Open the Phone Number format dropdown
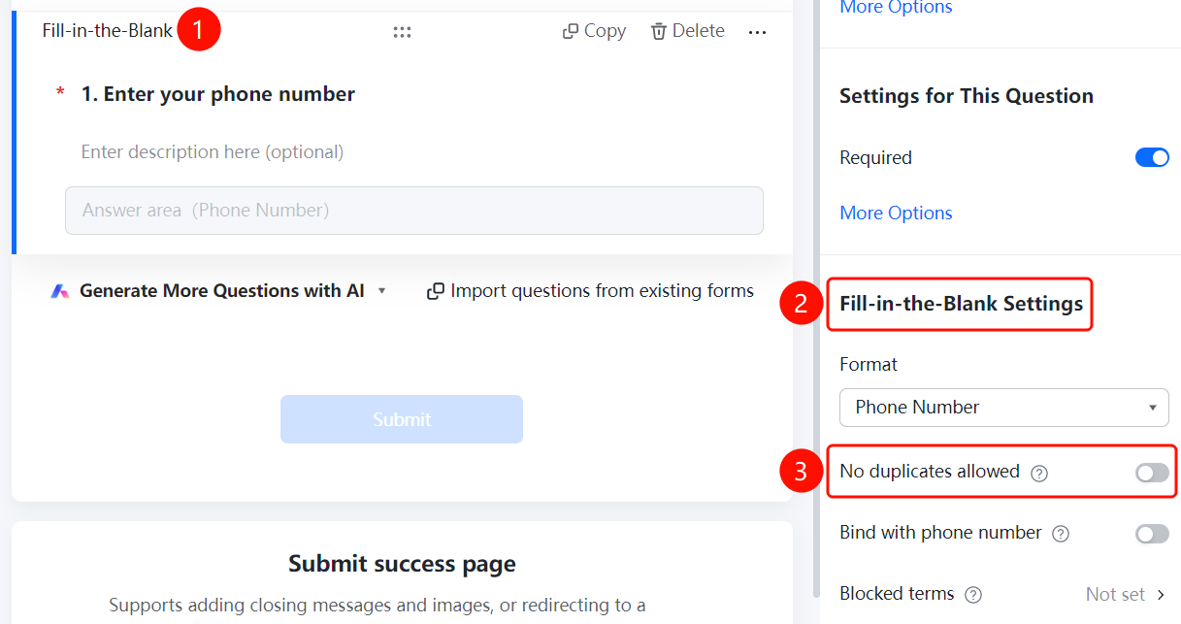Image resolution: width=1181 pixels, height=624 pixels. click(1003, 408)
